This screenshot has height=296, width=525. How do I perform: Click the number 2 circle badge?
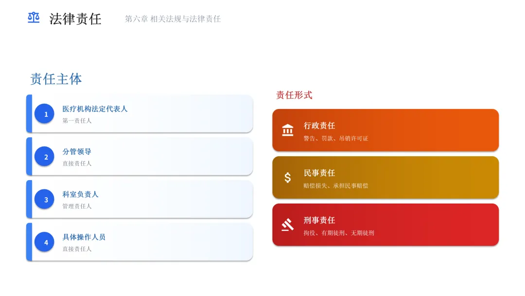pyautogui.click(x=46, y=157)
